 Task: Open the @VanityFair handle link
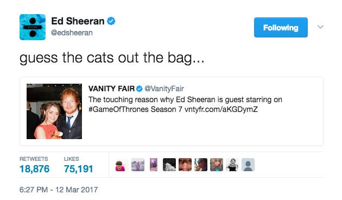[x=164, y=89]
